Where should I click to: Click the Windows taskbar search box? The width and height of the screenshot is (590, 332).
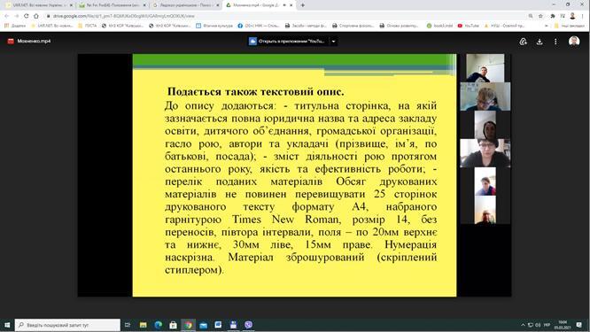[x=67, y=325]
